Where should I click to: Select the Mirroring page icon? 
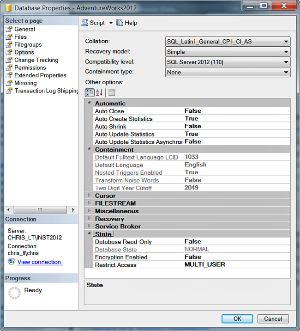point(9,83)
